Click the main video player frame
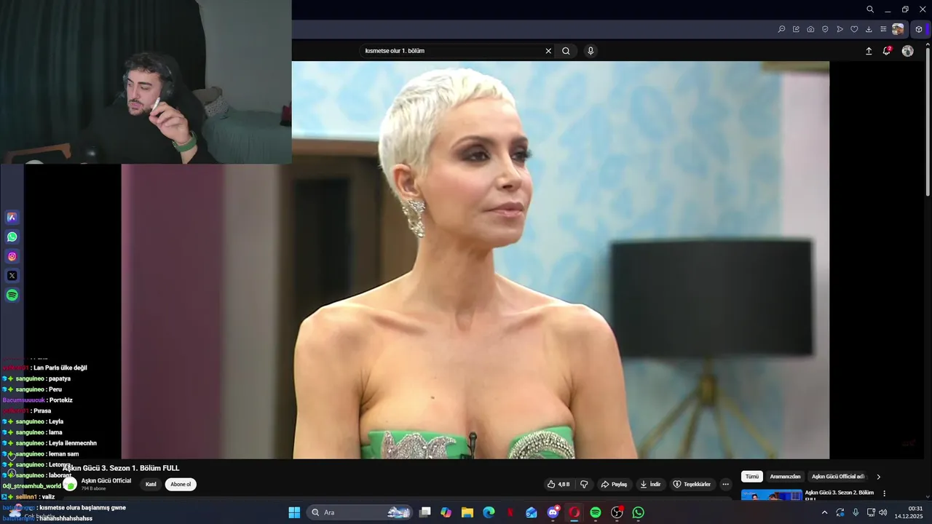932x524 pixels. coord(475,260)
